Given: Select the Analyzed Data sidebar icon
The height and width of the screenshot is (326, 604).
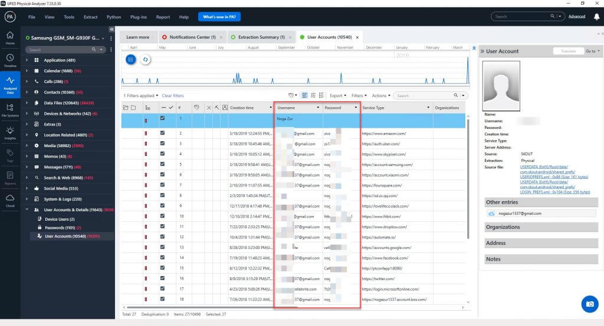Looking at the screenshot, I should pyautogui.click(x=10, y=84).
